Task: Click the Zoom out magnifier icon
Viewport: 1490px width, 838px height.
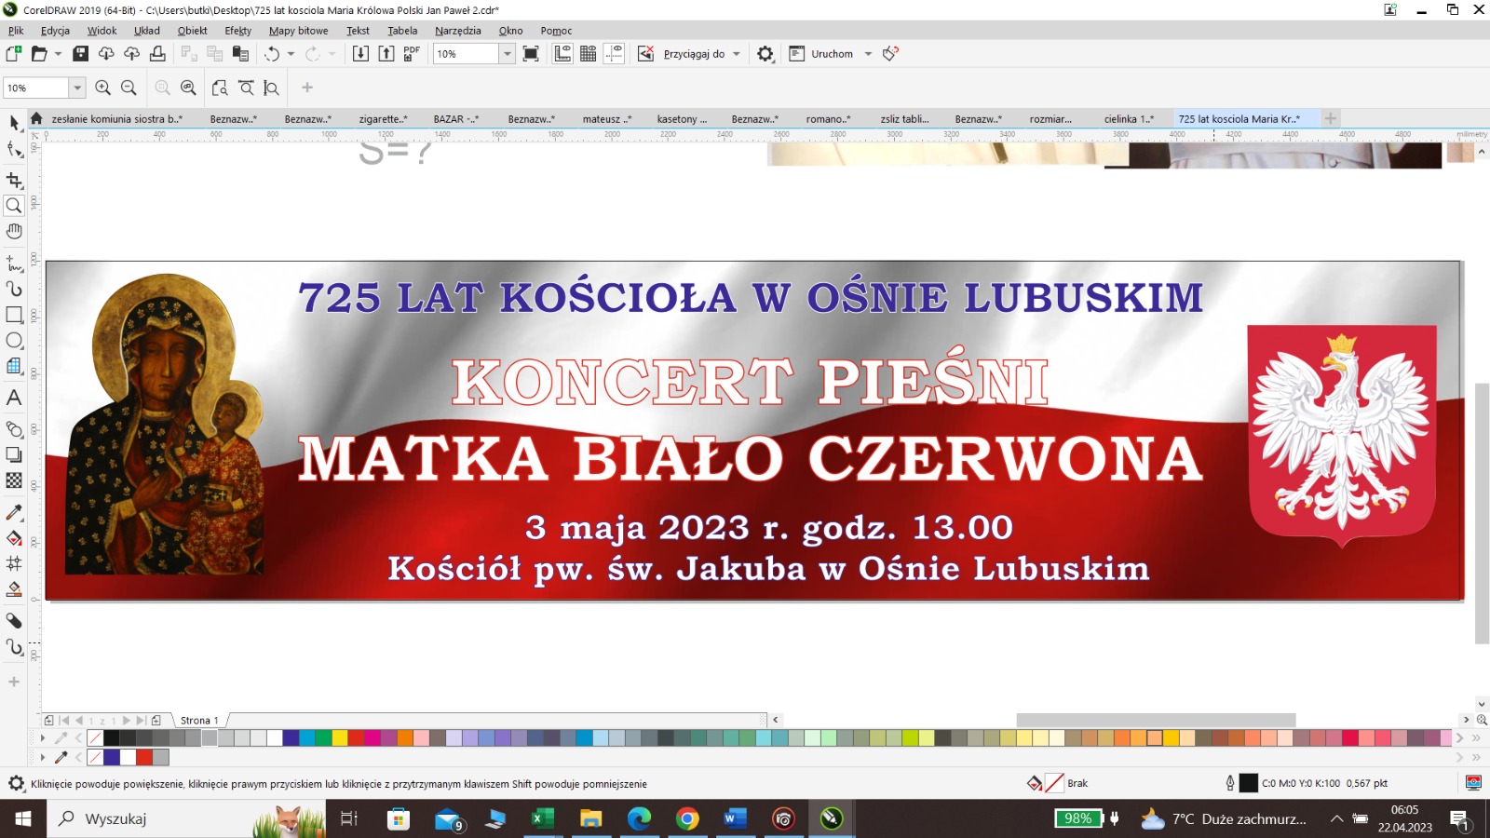Action: (129, 88)
